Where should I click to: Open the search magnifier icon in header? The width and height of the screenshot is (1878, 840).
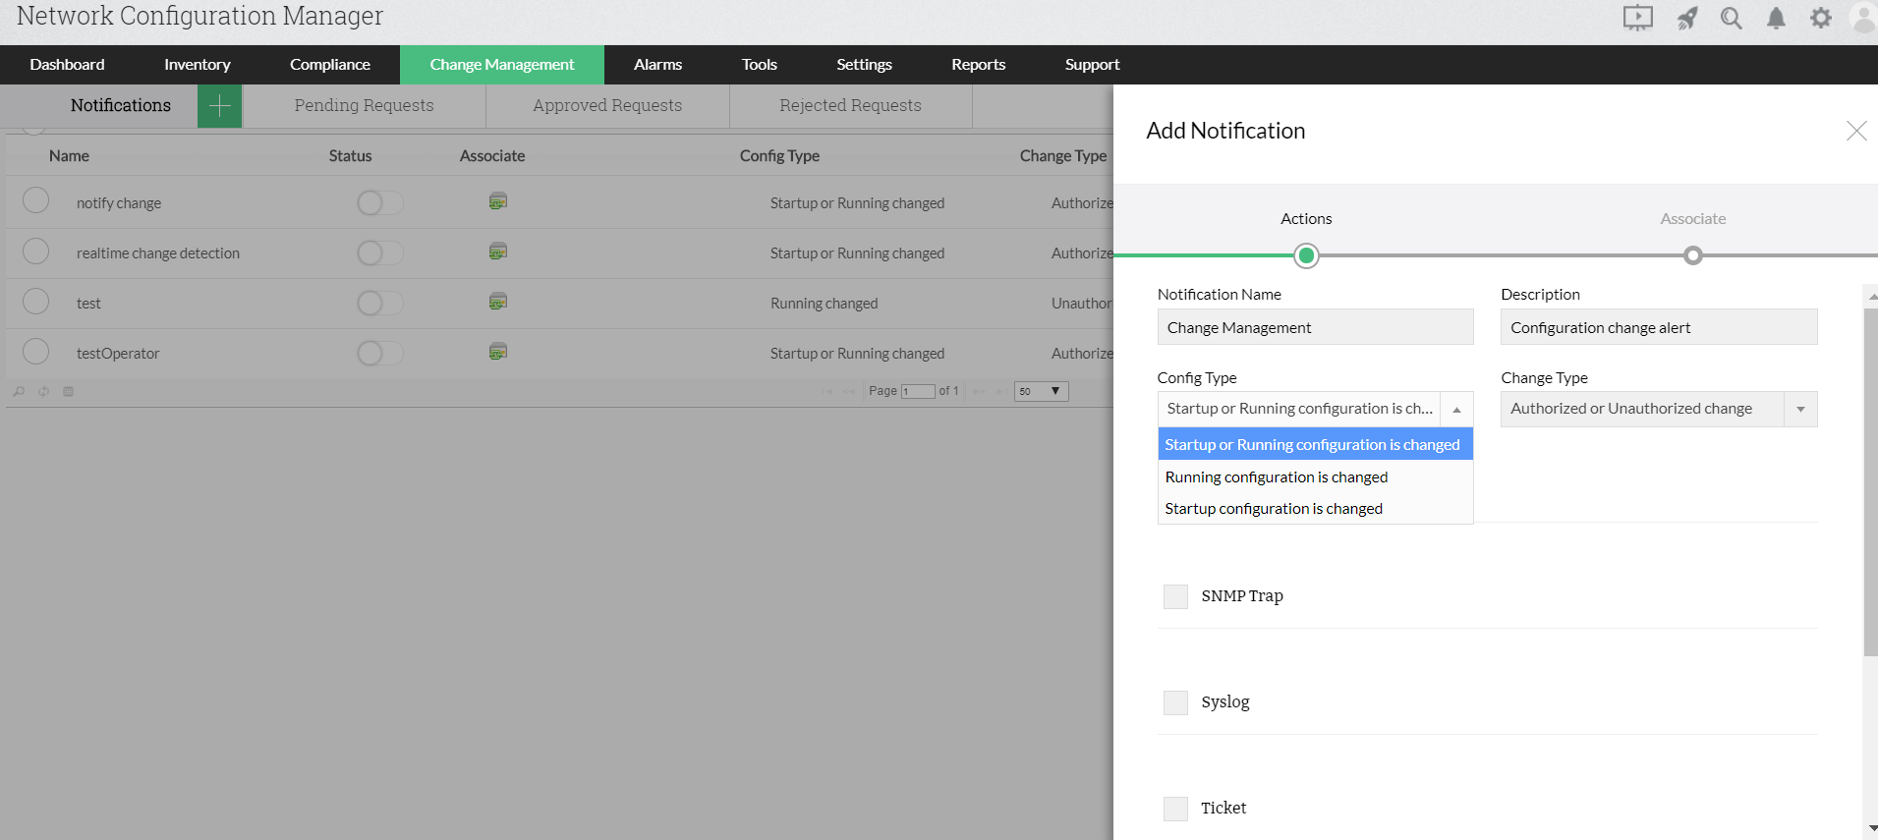[1731, 19]
